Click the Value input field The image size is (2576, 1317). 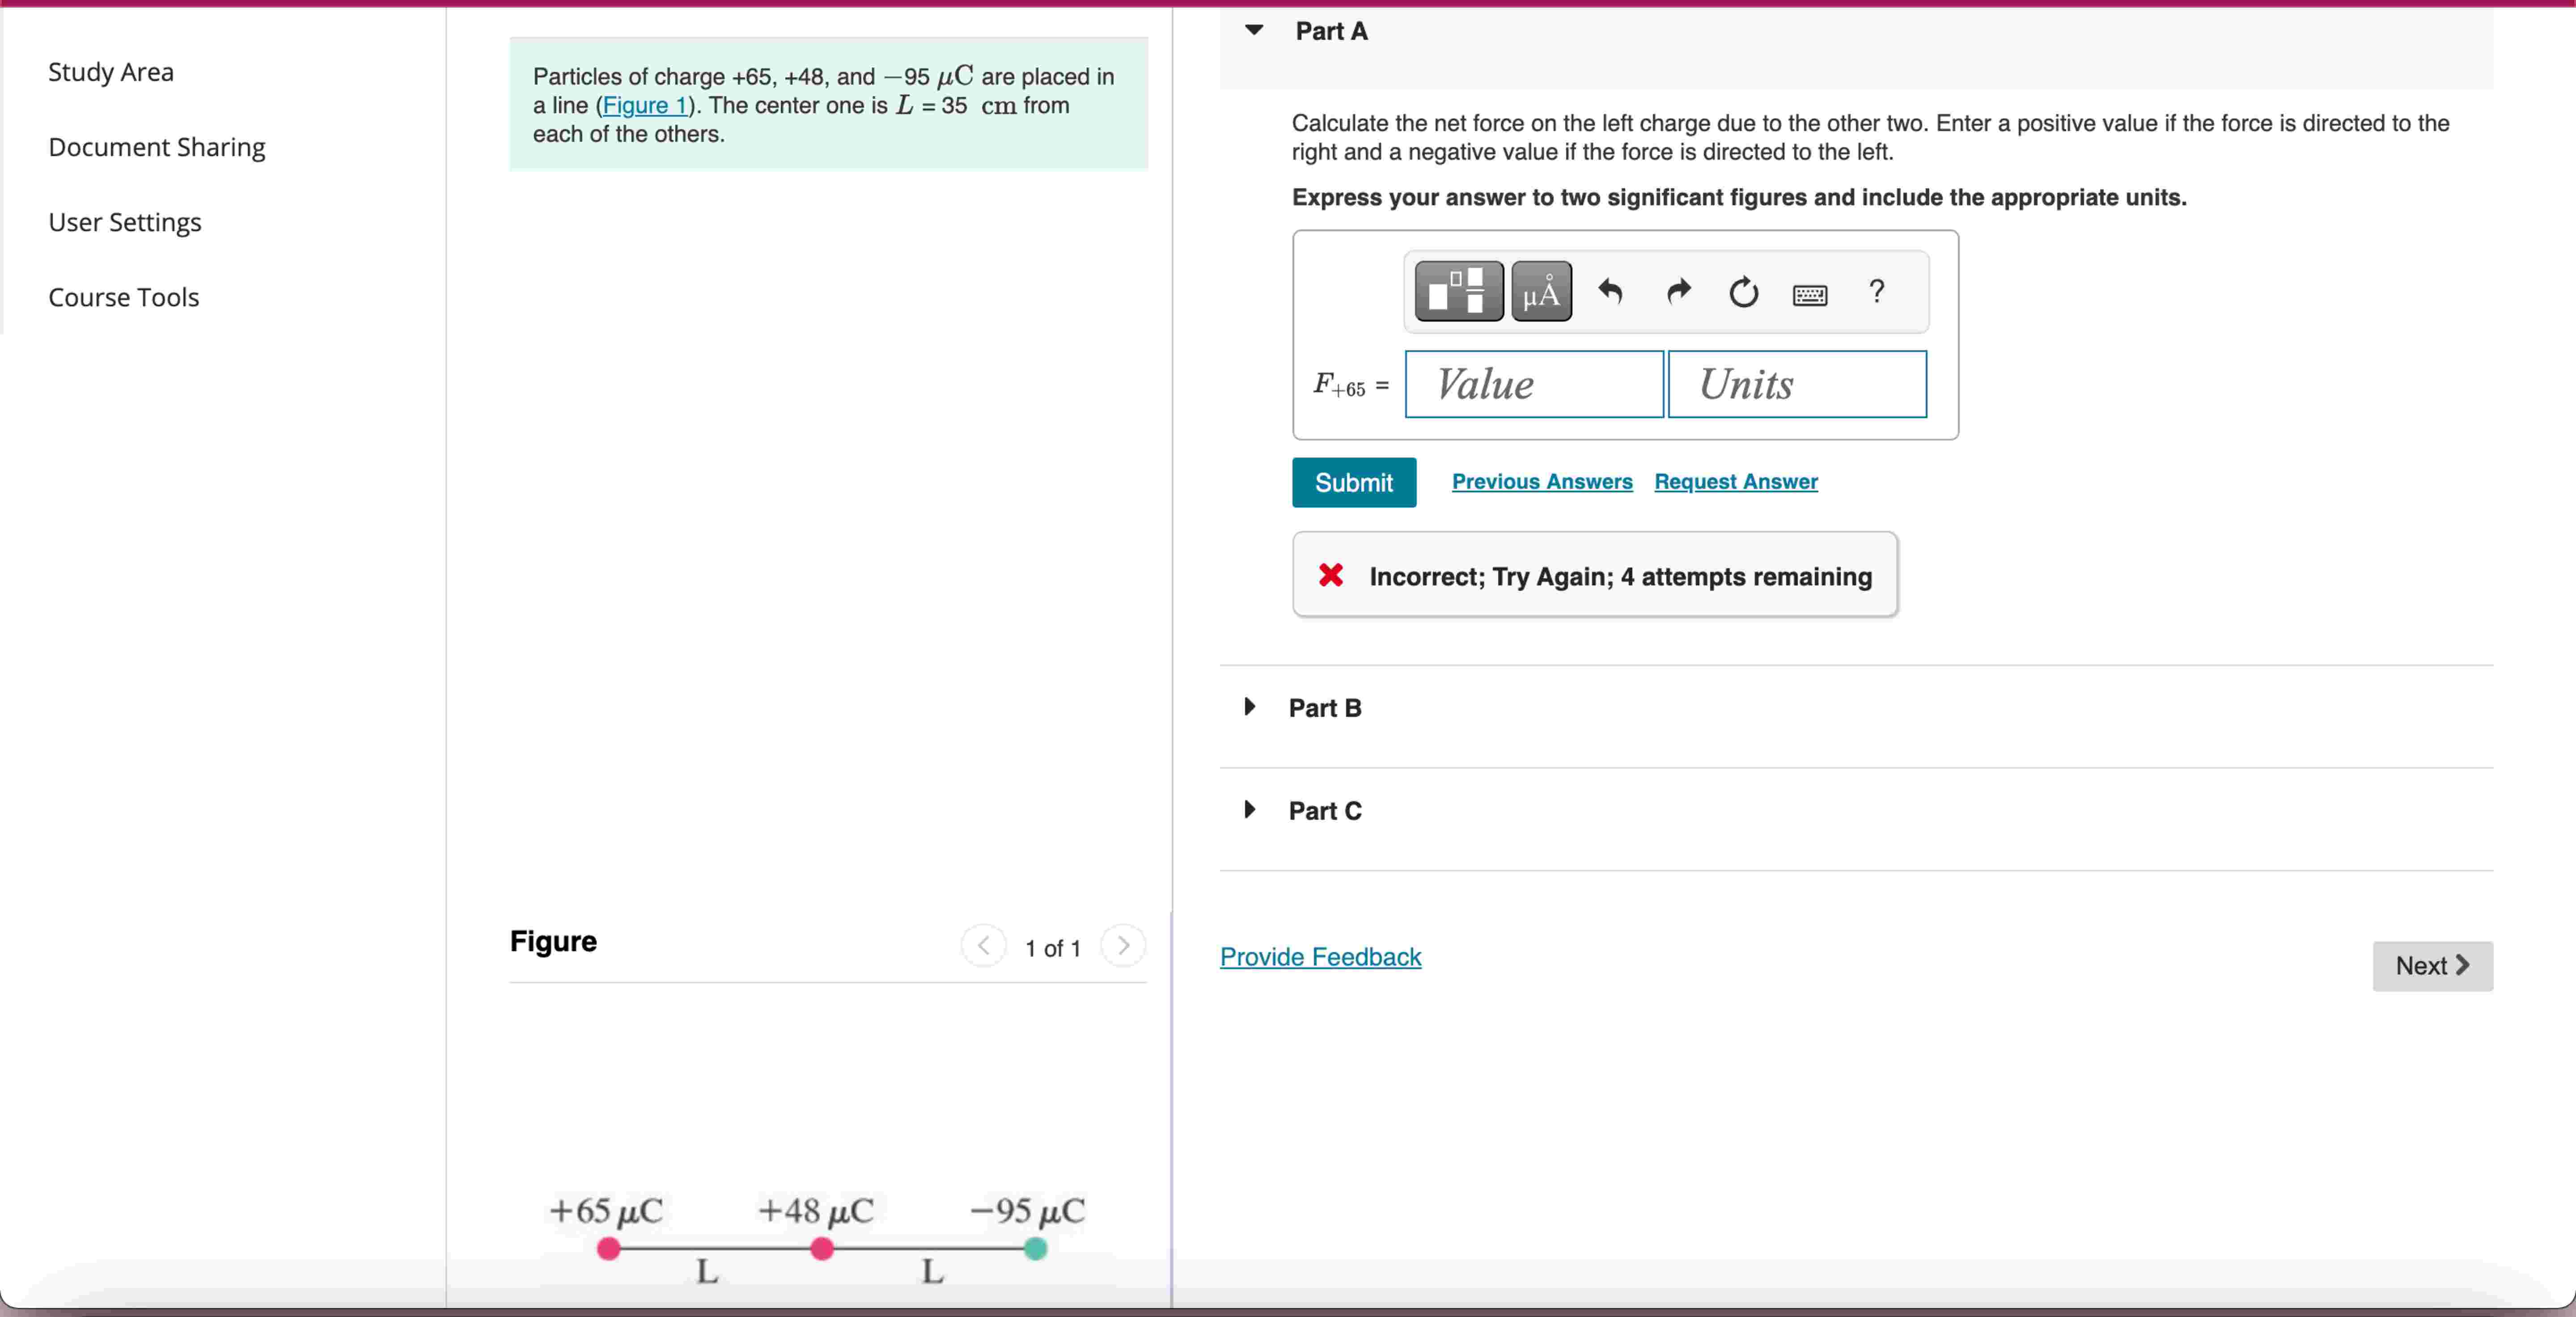pos(1533,384)
